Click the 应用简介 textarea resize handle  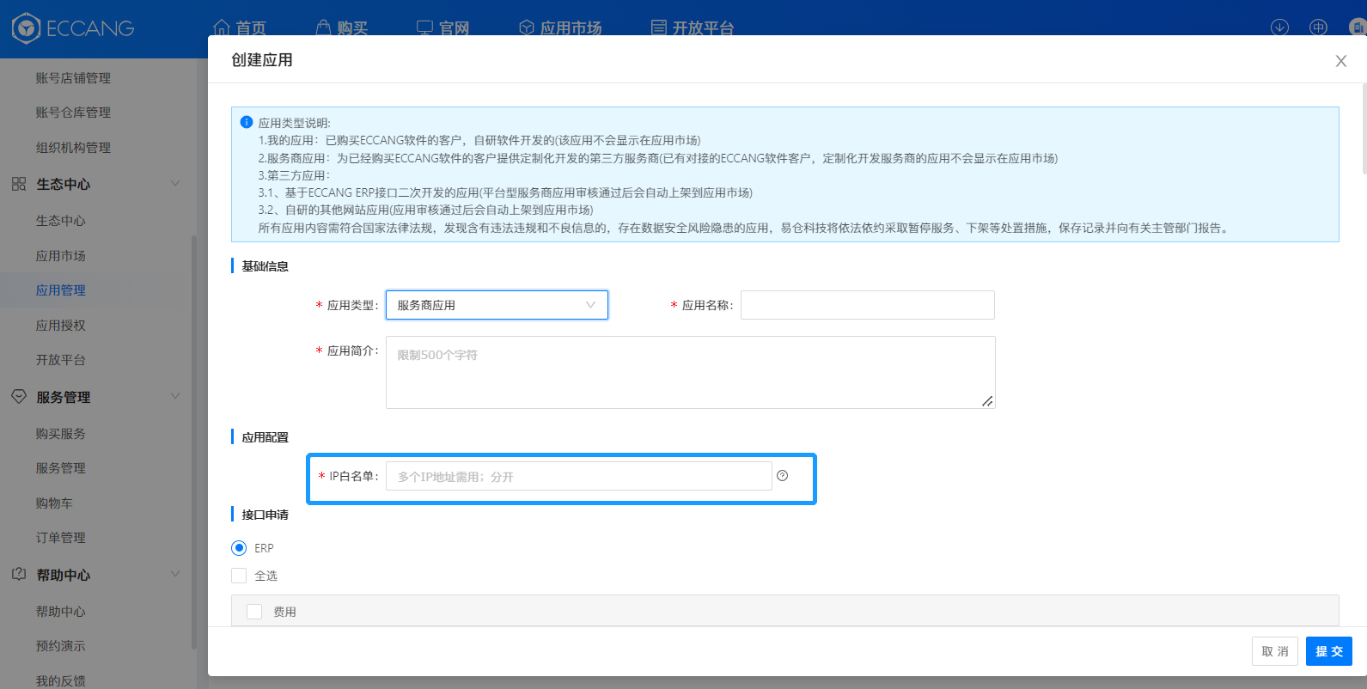988,401
